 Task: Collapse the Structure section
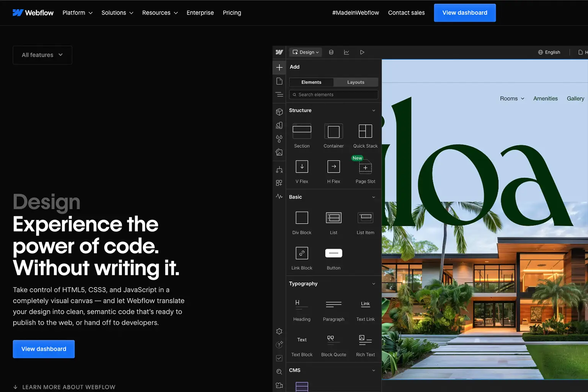(374, 111)
